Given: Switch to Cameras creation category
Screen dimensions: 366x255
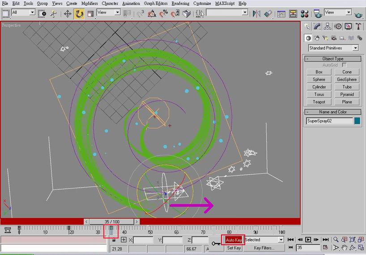Looking at the screenshot, I should click(x=335, y=38).
